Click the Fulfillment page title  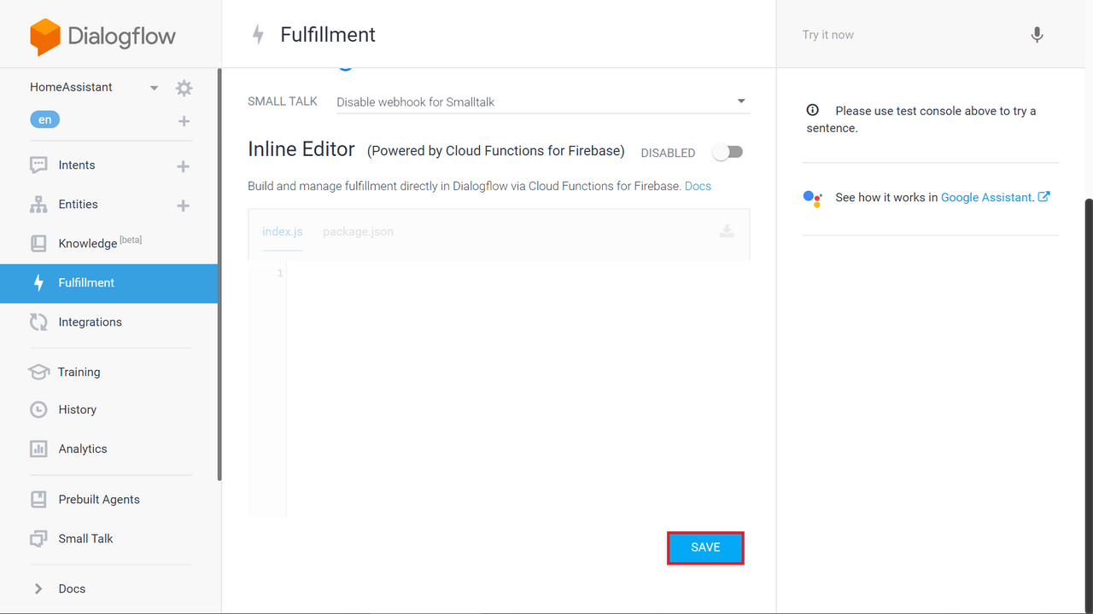(328, 35)
